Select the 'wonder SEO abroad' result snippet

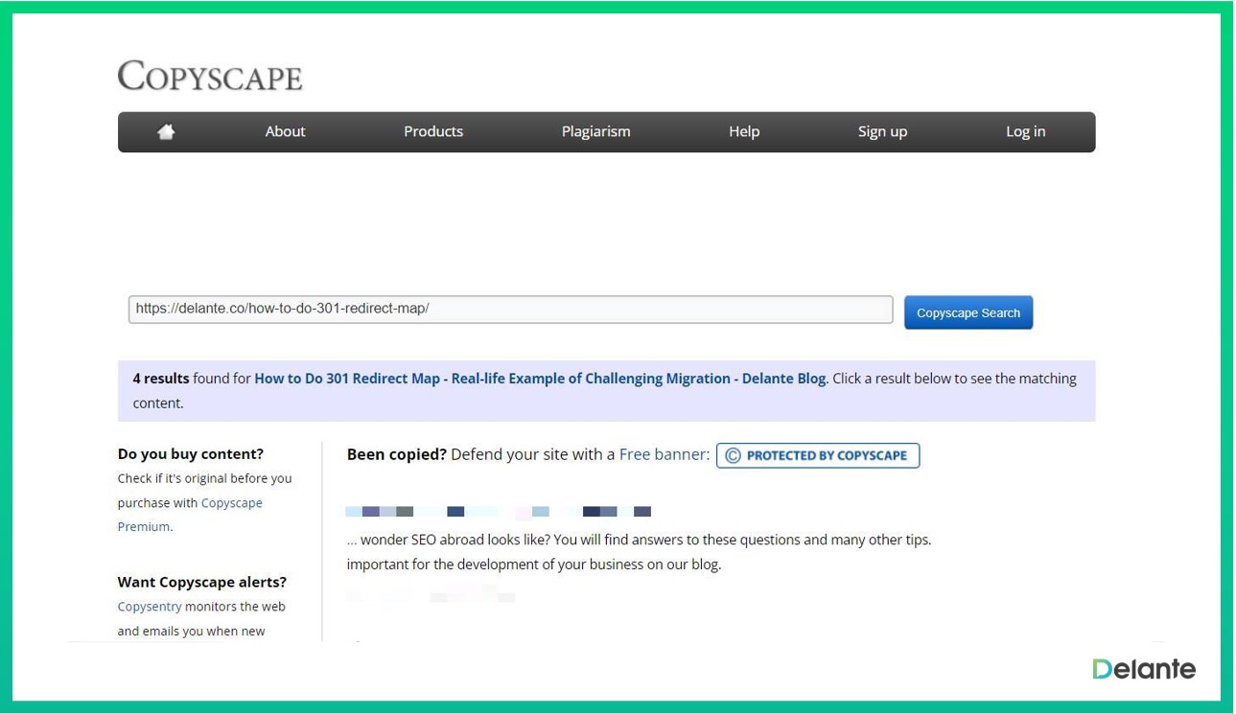tap(639, 541)
